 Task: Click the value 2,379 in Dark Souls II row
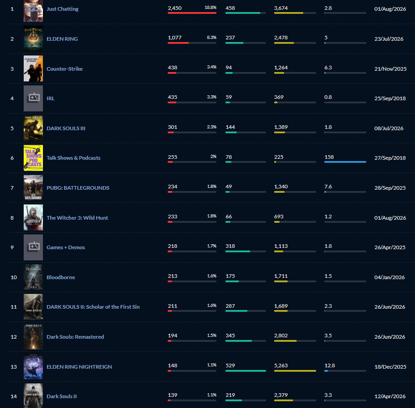[x=281, y=395]
